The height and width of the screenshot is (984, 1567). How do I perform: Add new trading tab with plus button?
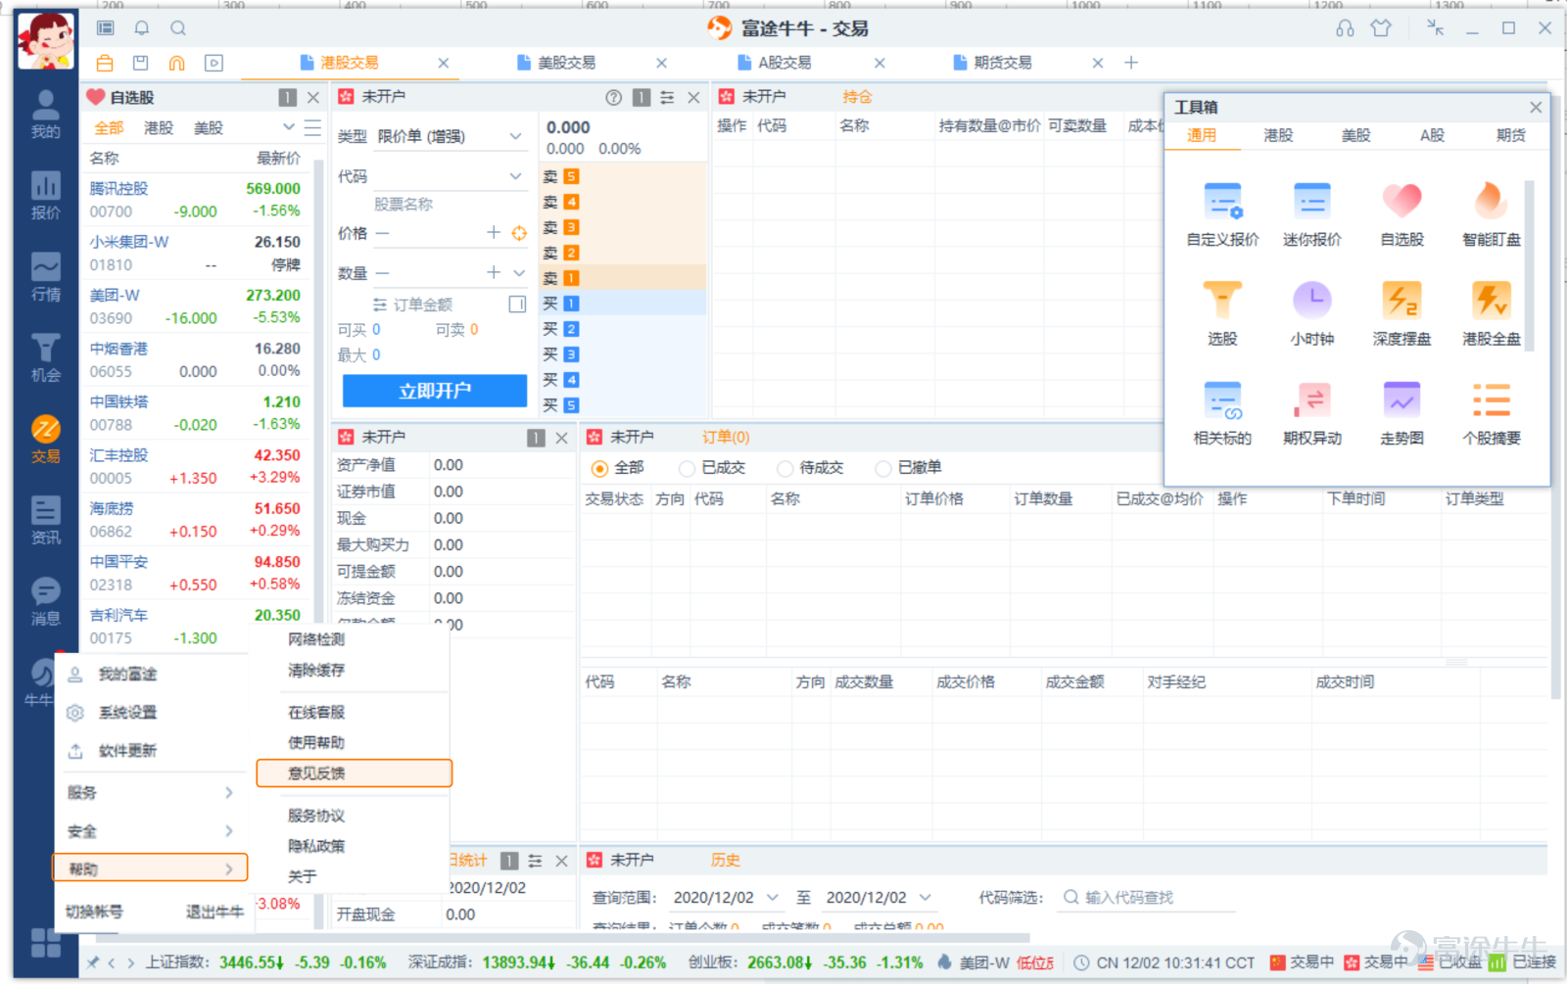1131,63
